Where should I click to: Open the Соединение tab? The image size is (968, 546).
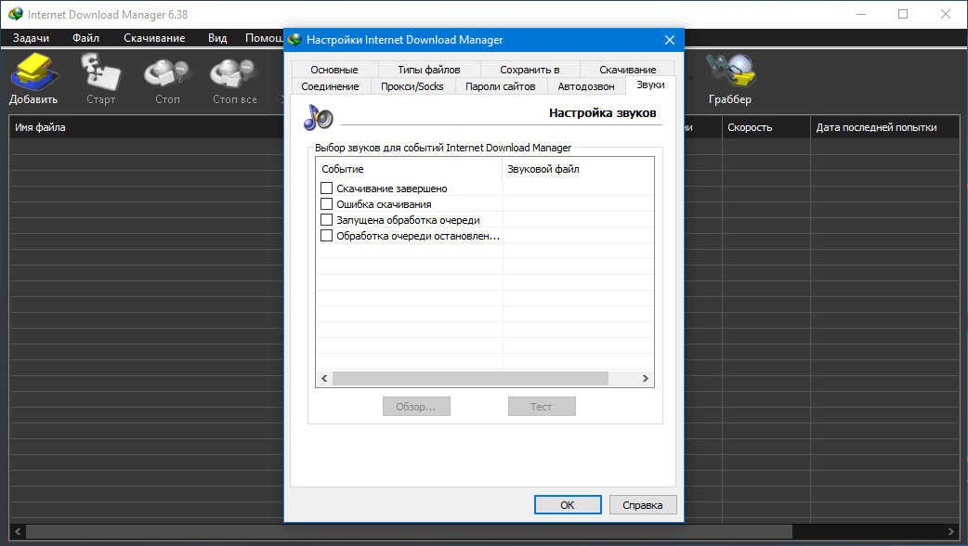click(x=330, y=86)
